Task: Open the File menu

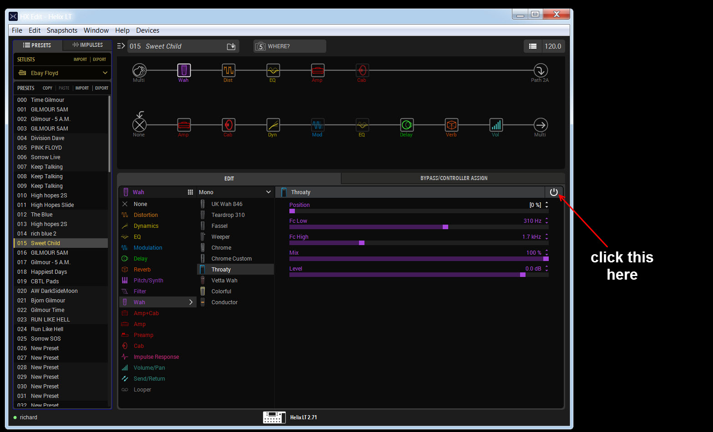Action: click(x=17, y=30)
